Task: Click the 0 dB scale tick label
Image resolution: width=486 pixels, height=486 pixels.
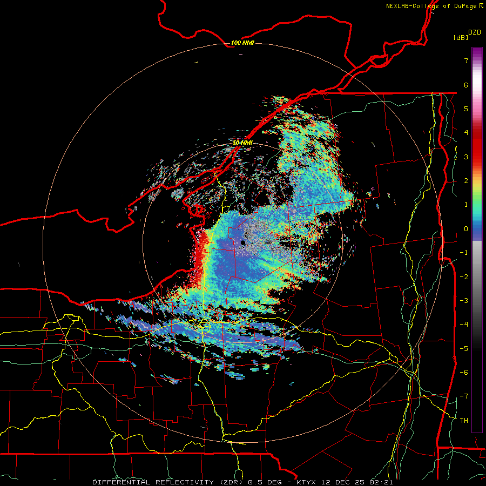Action: 466,229
